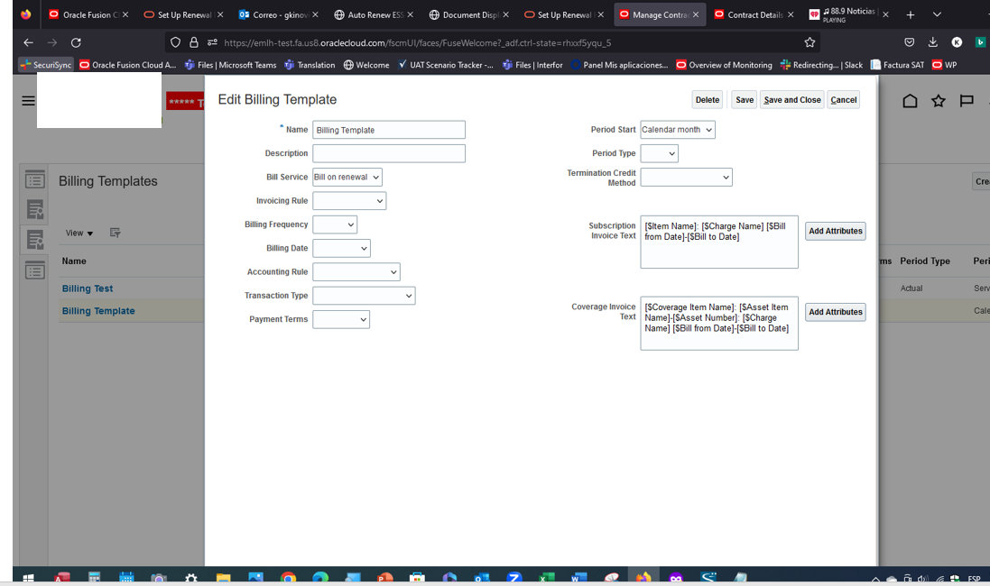Cancel editing the billing template
This screenshot has width=990, height=586.
(x=844, y=100)
